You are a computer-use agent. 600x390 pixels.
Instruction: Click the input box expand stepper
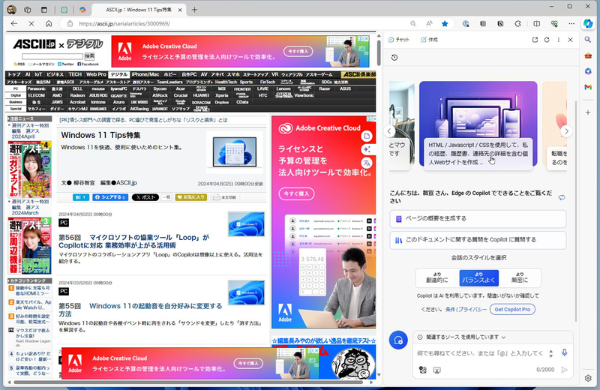550,353
